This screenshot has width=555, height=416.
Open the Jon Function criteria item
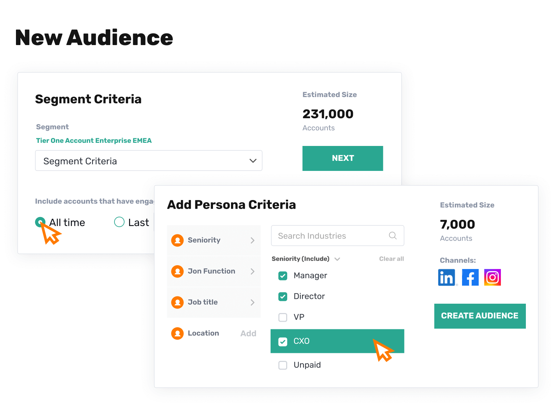tap(214, 271)
